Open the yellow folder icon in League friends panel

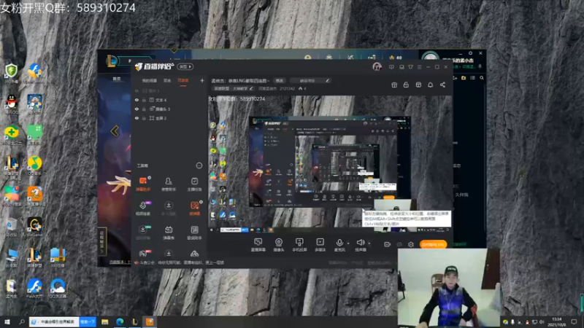(x=464, y=78)
